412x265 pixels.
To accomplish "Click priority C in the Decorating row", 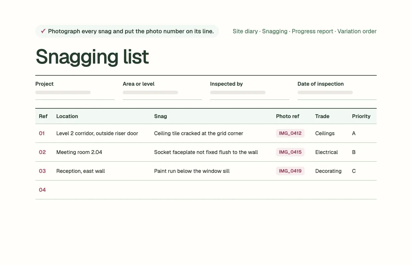I will click(354, 171).
